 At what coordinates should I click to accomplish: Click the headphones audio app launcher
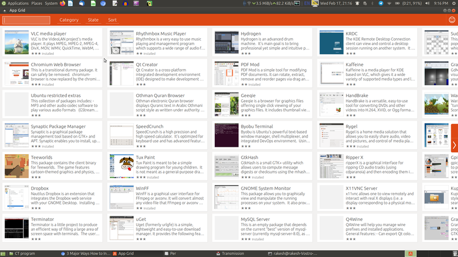(x=125, y=3)
